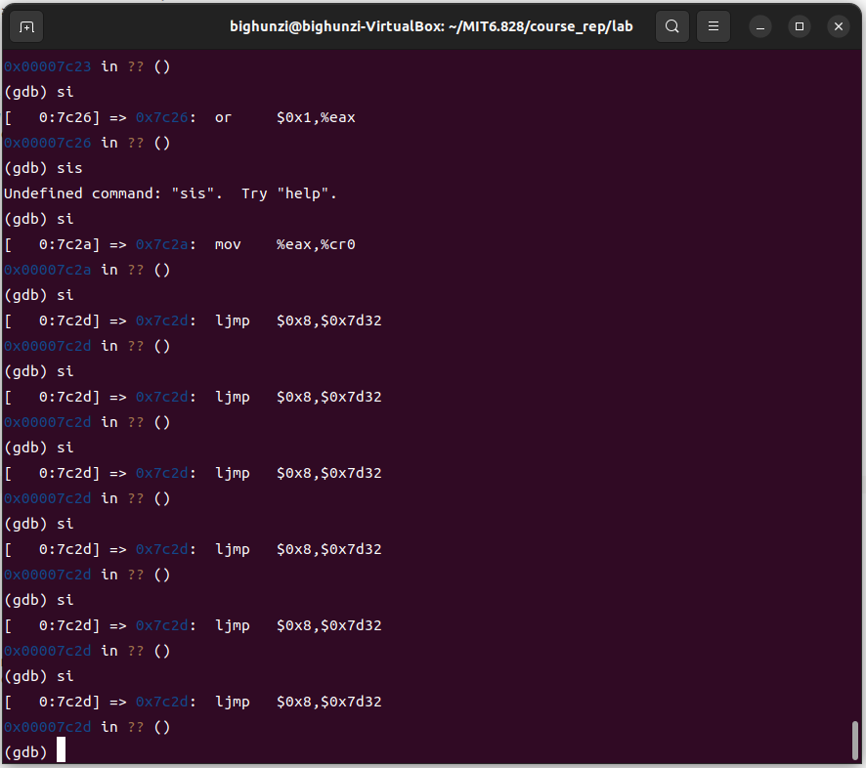The image size is (866, 768).
Task: Click the "mov %eax,%cr0" instruction line
Action: pyautogui.click(x=180, y=244)
